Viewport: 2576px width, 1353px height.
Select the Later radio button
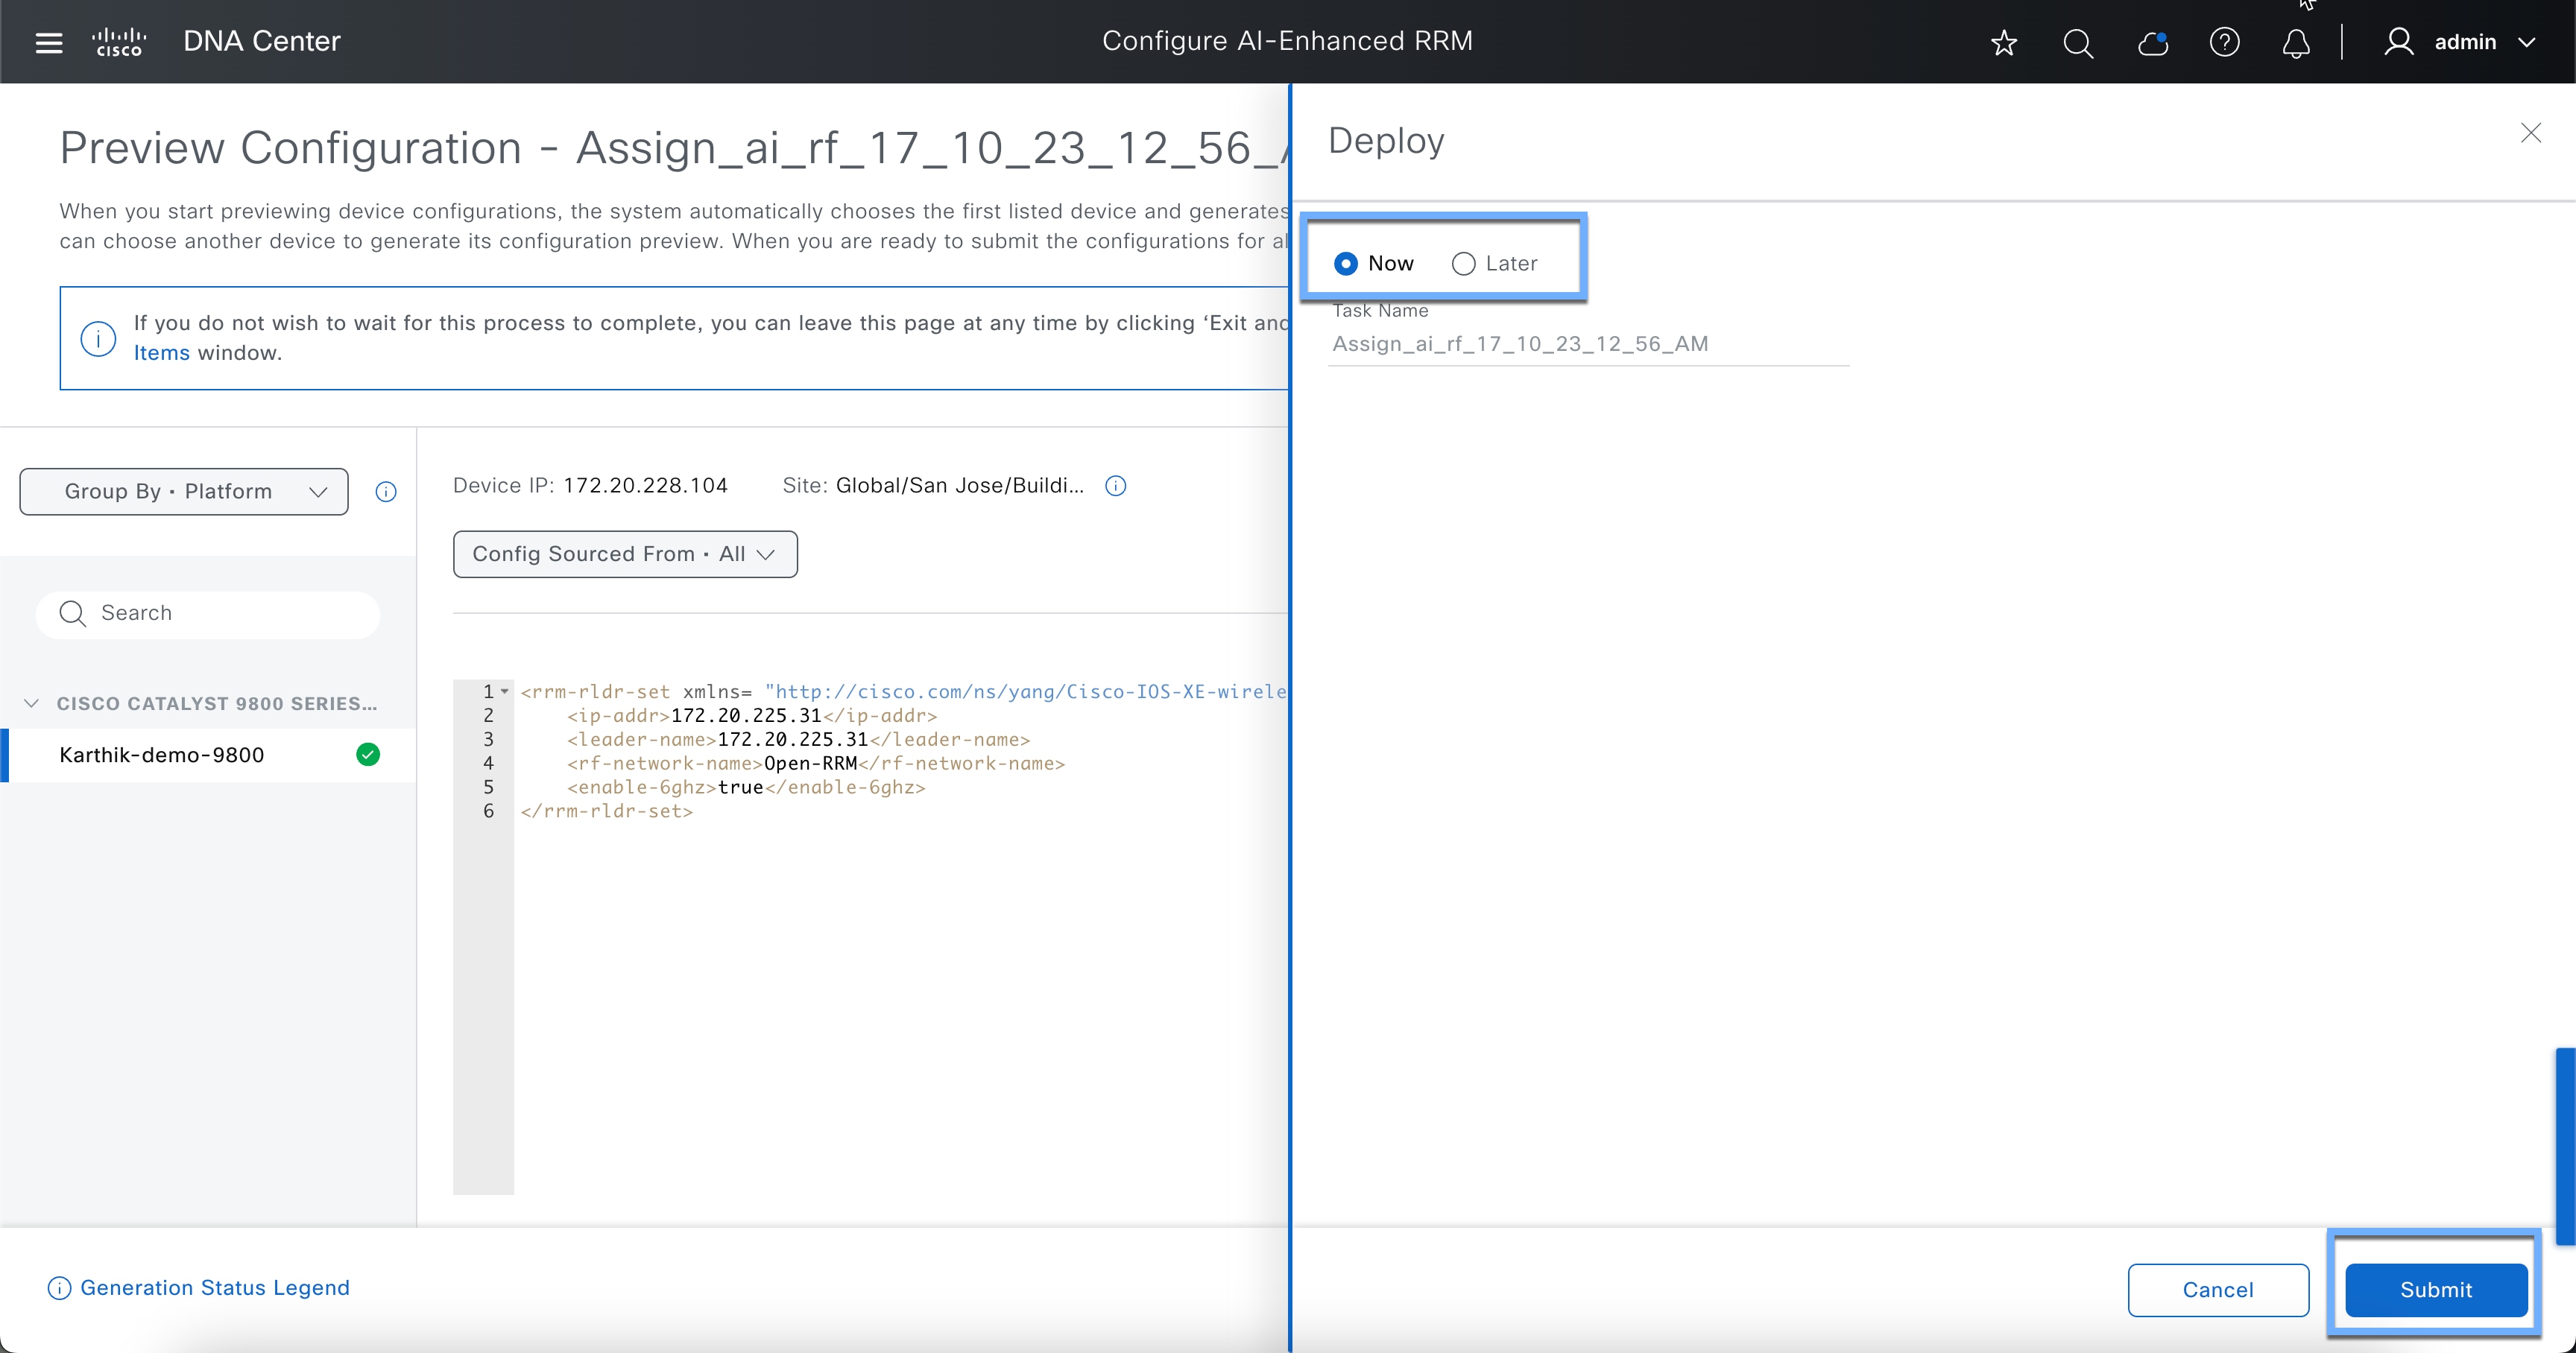click(x=1463, y=264)
